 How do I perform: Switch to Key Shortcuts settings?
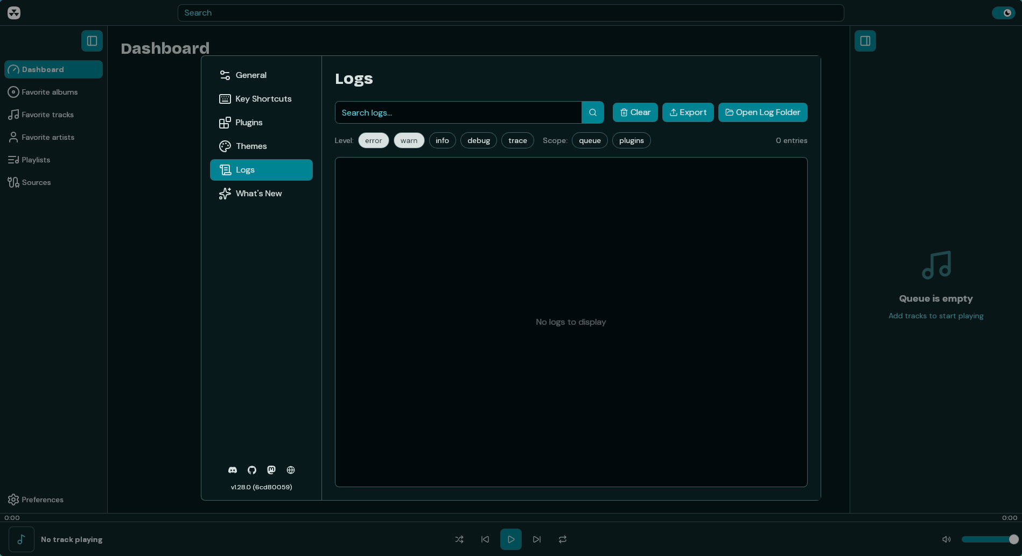263,99
